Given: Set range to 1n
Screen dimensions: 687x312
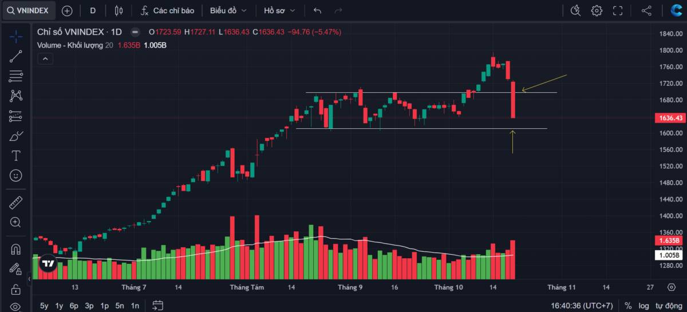Looking at the screenshot, I should (x=135, y=306).
